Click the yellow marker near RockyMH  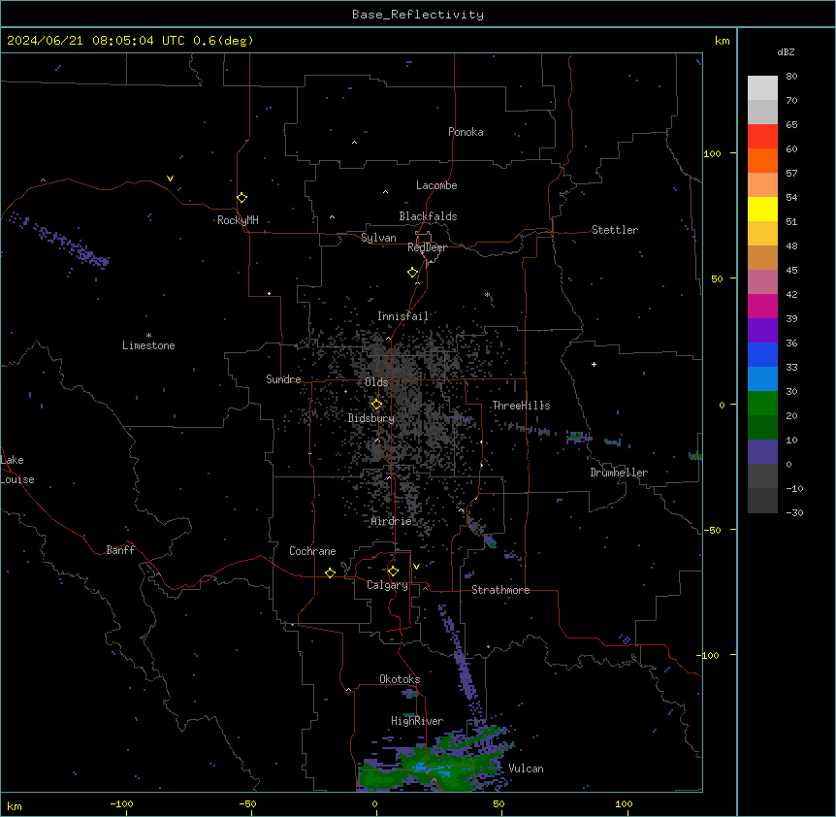click(241, 197)
